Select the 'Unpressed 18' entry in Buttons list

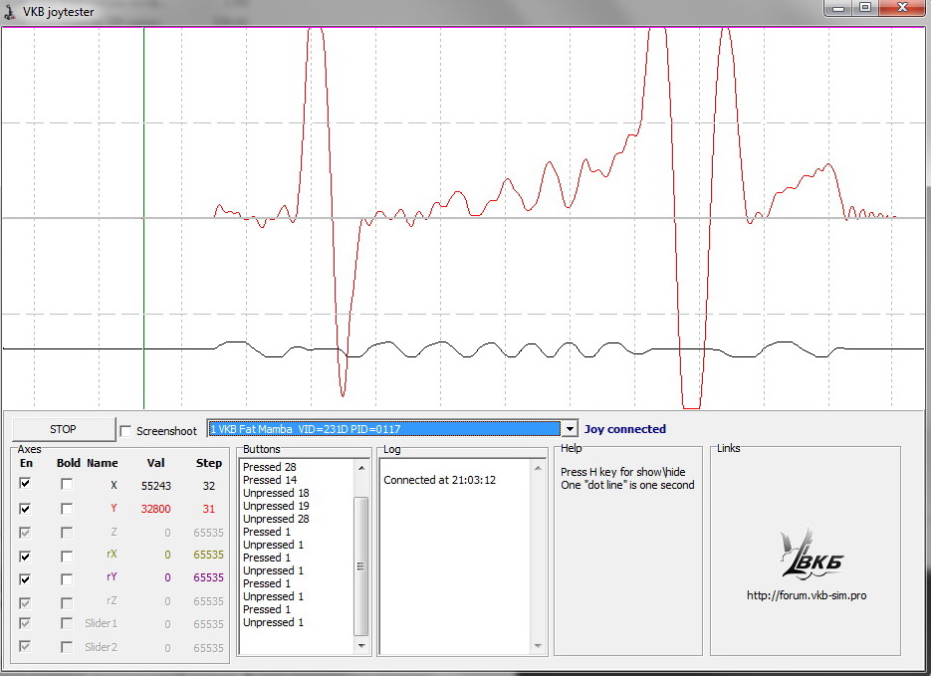pos(276,493)
